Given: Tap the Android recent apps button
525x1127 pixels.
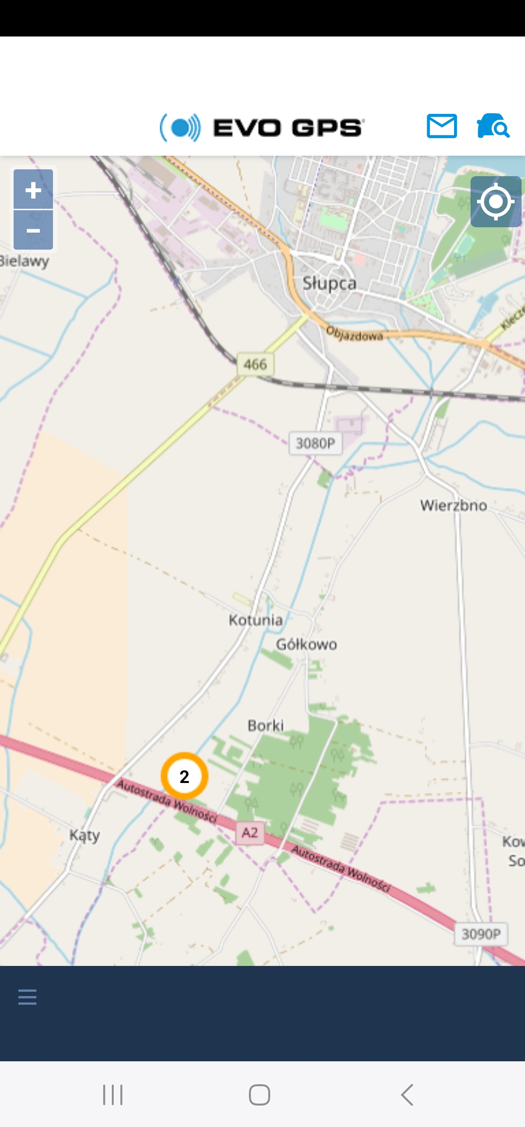Looking at the screenshot, I should point(113,1094).
